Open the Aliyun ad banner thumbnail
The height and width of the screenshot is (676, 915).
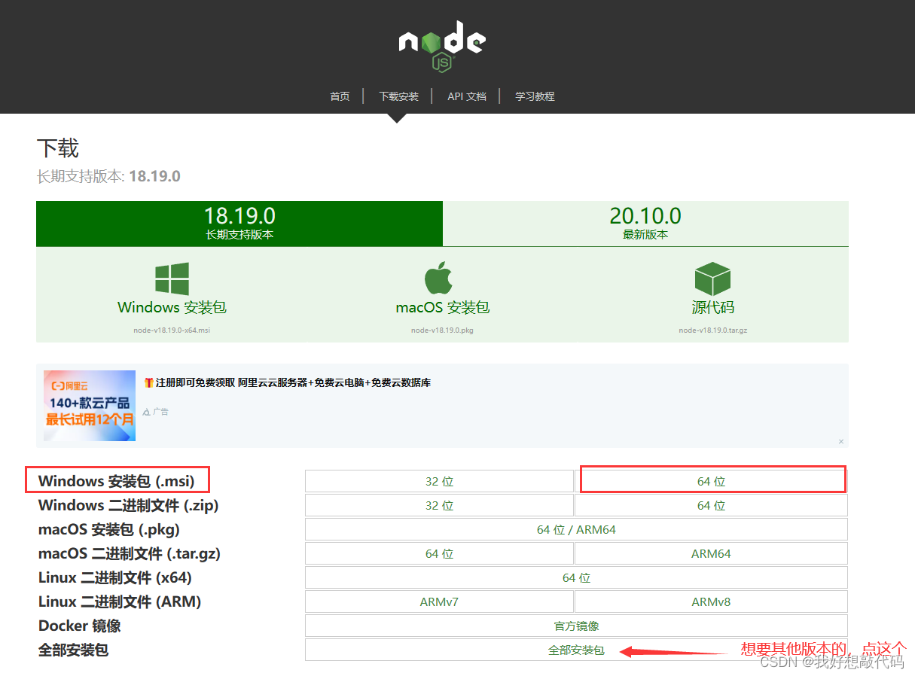[89, 405]
